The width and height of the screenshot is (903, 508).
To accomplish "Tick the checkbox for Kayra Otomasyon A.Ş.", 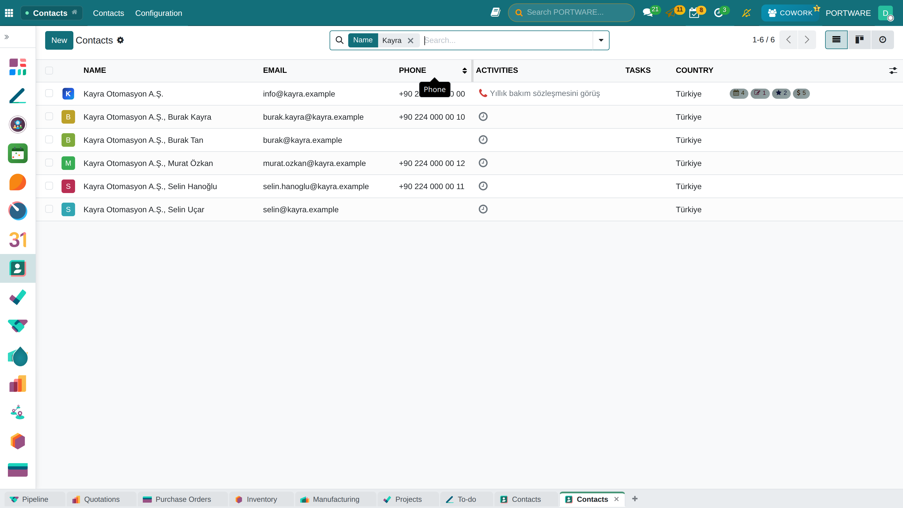I will (49, 93).
